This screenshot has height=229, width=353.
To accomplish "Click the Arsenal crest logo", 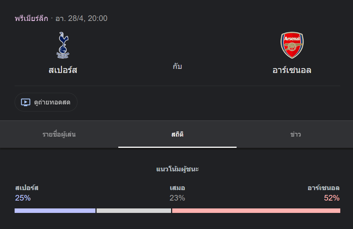I will pos(292,45).
